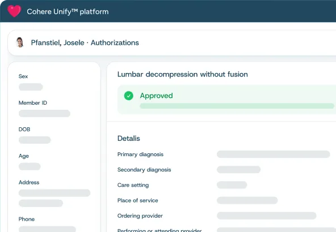Viewport: 336px width, 232px height.
Task: Click the Member ID field label
Action: [33, 103]
